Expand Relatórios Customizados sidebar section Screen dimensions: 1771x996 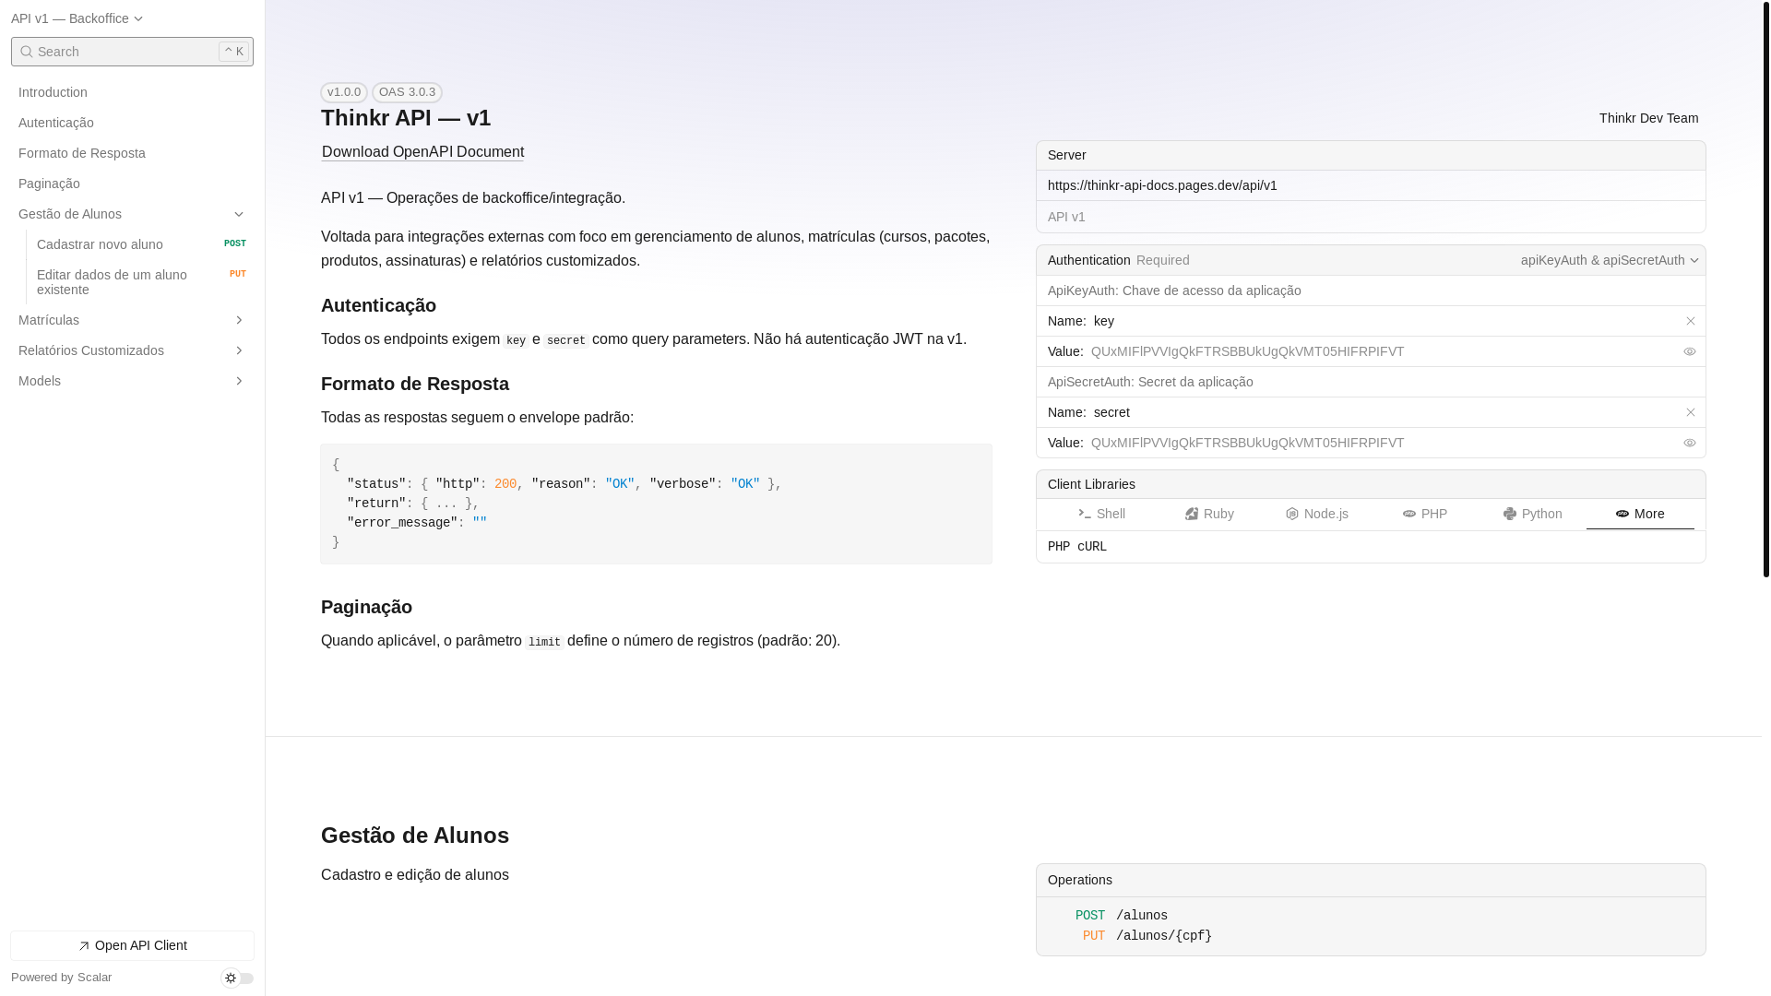(x=132, y=350)
